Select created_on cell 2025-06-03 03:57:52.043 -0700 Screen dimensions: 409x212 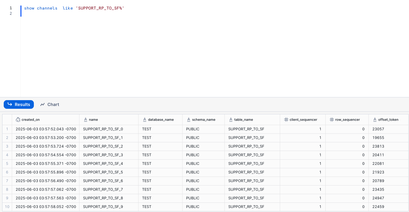pos(46,129)
